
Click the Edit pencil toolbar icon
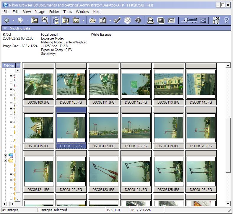103,20
